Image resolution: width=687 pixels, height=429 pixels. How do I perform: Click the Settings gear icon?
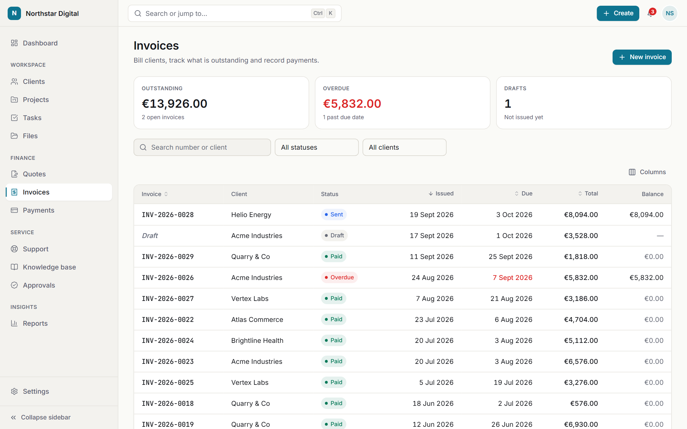pyautogui.click(x=14, y=391)
